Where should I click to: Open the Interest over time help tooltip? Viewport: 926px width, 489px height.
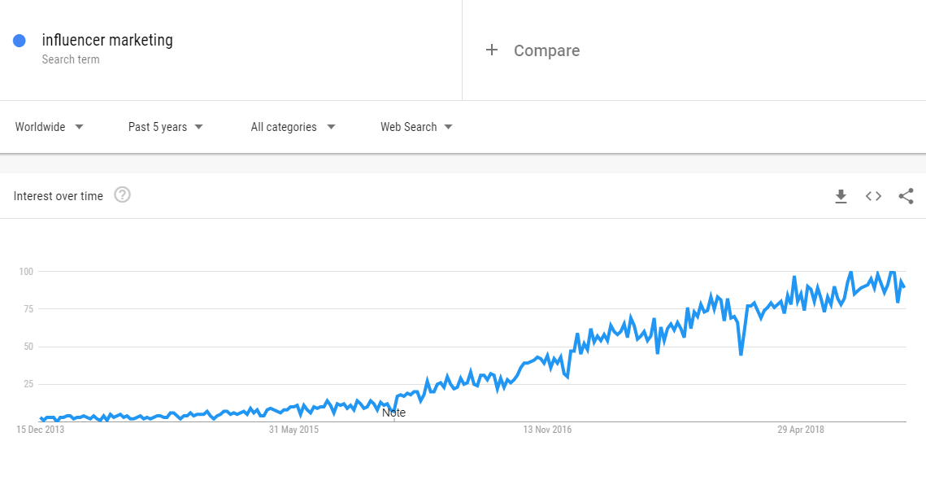(x=122, y=194)
